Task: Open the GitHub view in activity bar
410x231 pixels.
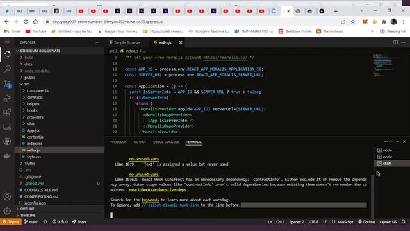Action: coord(7,142)
